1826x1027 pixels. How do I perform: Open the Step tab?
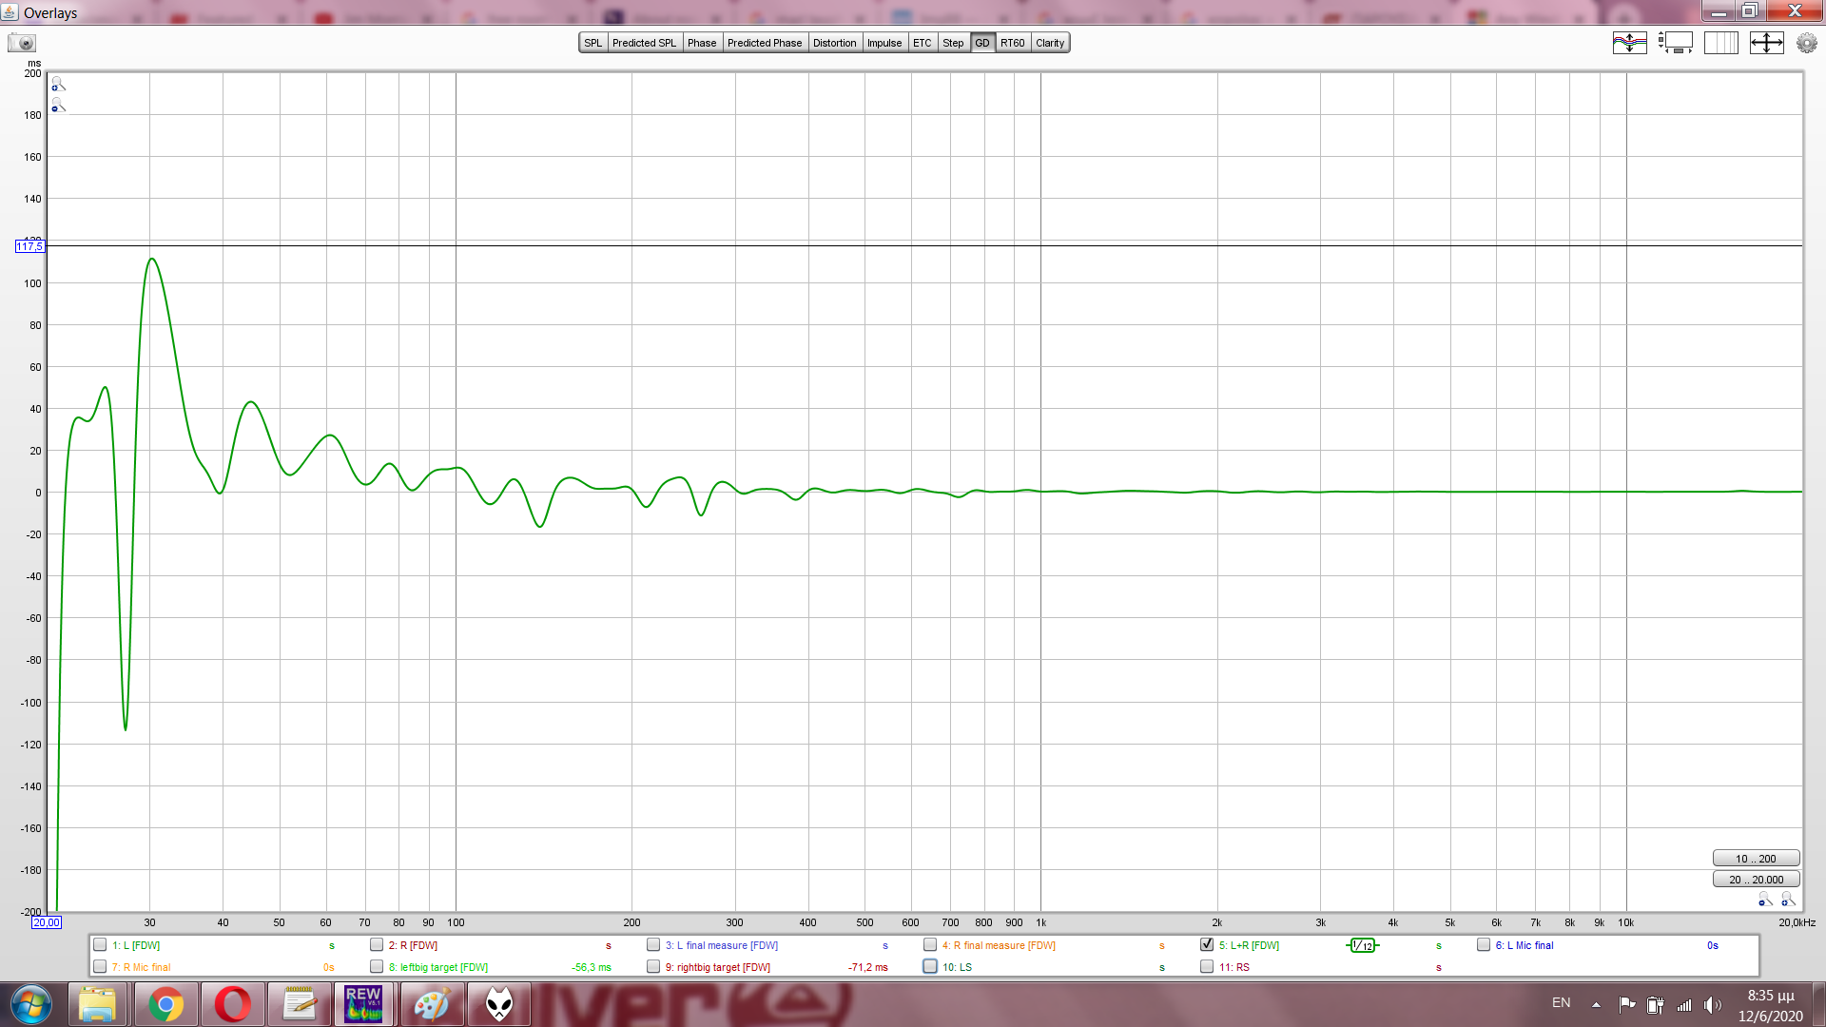[953, 43]
